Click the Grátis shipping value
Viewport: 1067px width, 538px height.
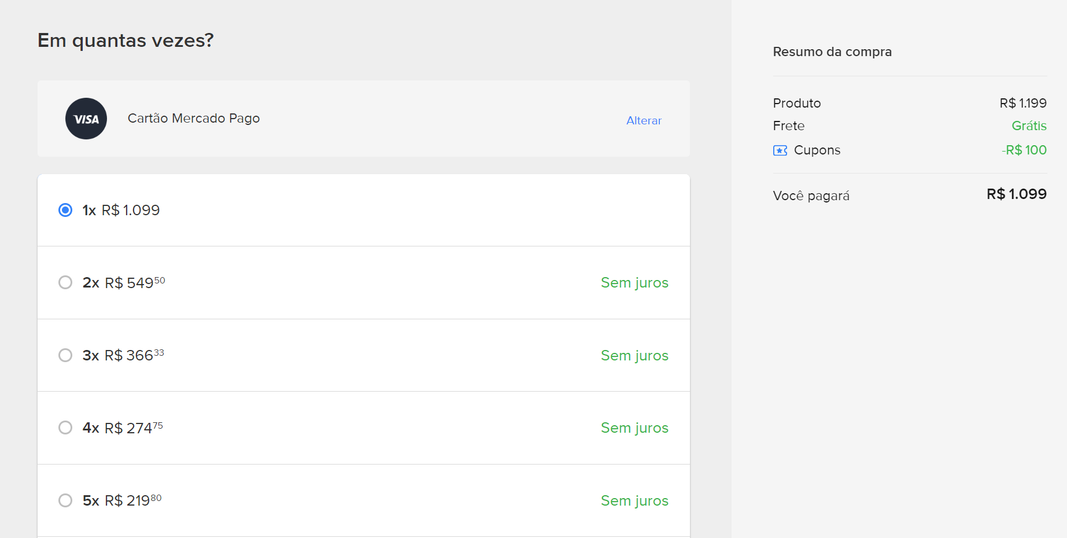click(x=1029, y=126)
